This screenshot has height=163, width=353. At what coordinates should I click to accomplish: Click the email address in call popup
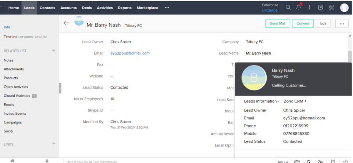[x=304, y=118]
